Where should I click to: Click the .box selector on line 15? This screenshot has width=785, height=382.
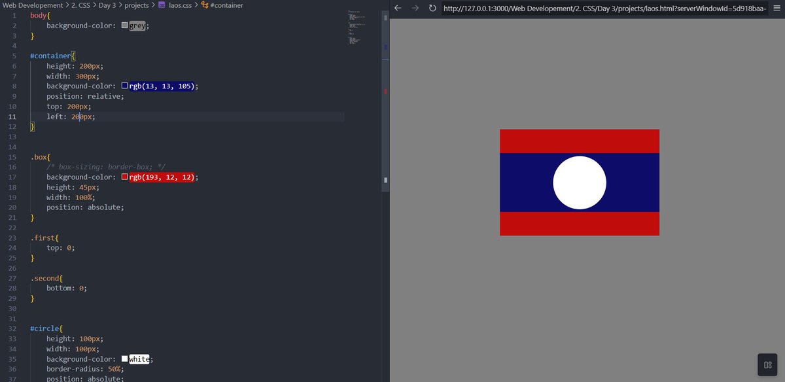[38, 157]
